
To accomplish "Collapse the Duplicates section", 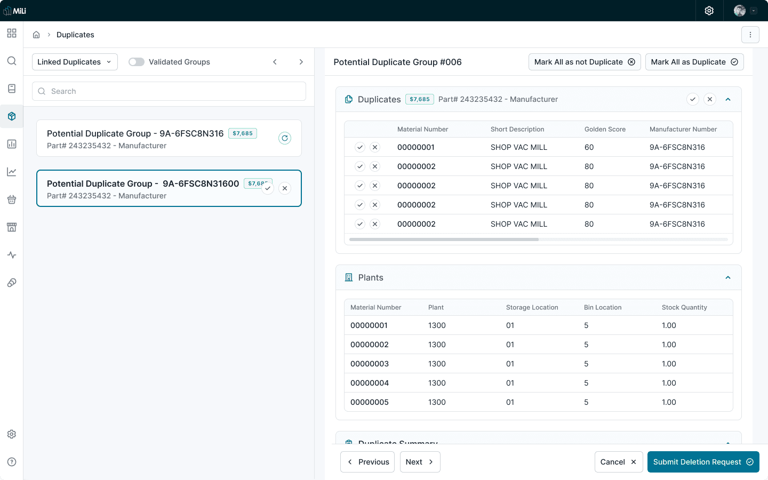I will coord(728,99).
